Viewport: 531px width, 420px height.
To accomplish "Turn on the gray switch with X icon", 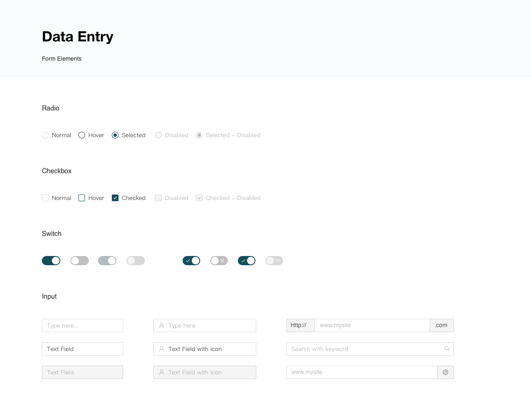I will [x=219, y=261].
